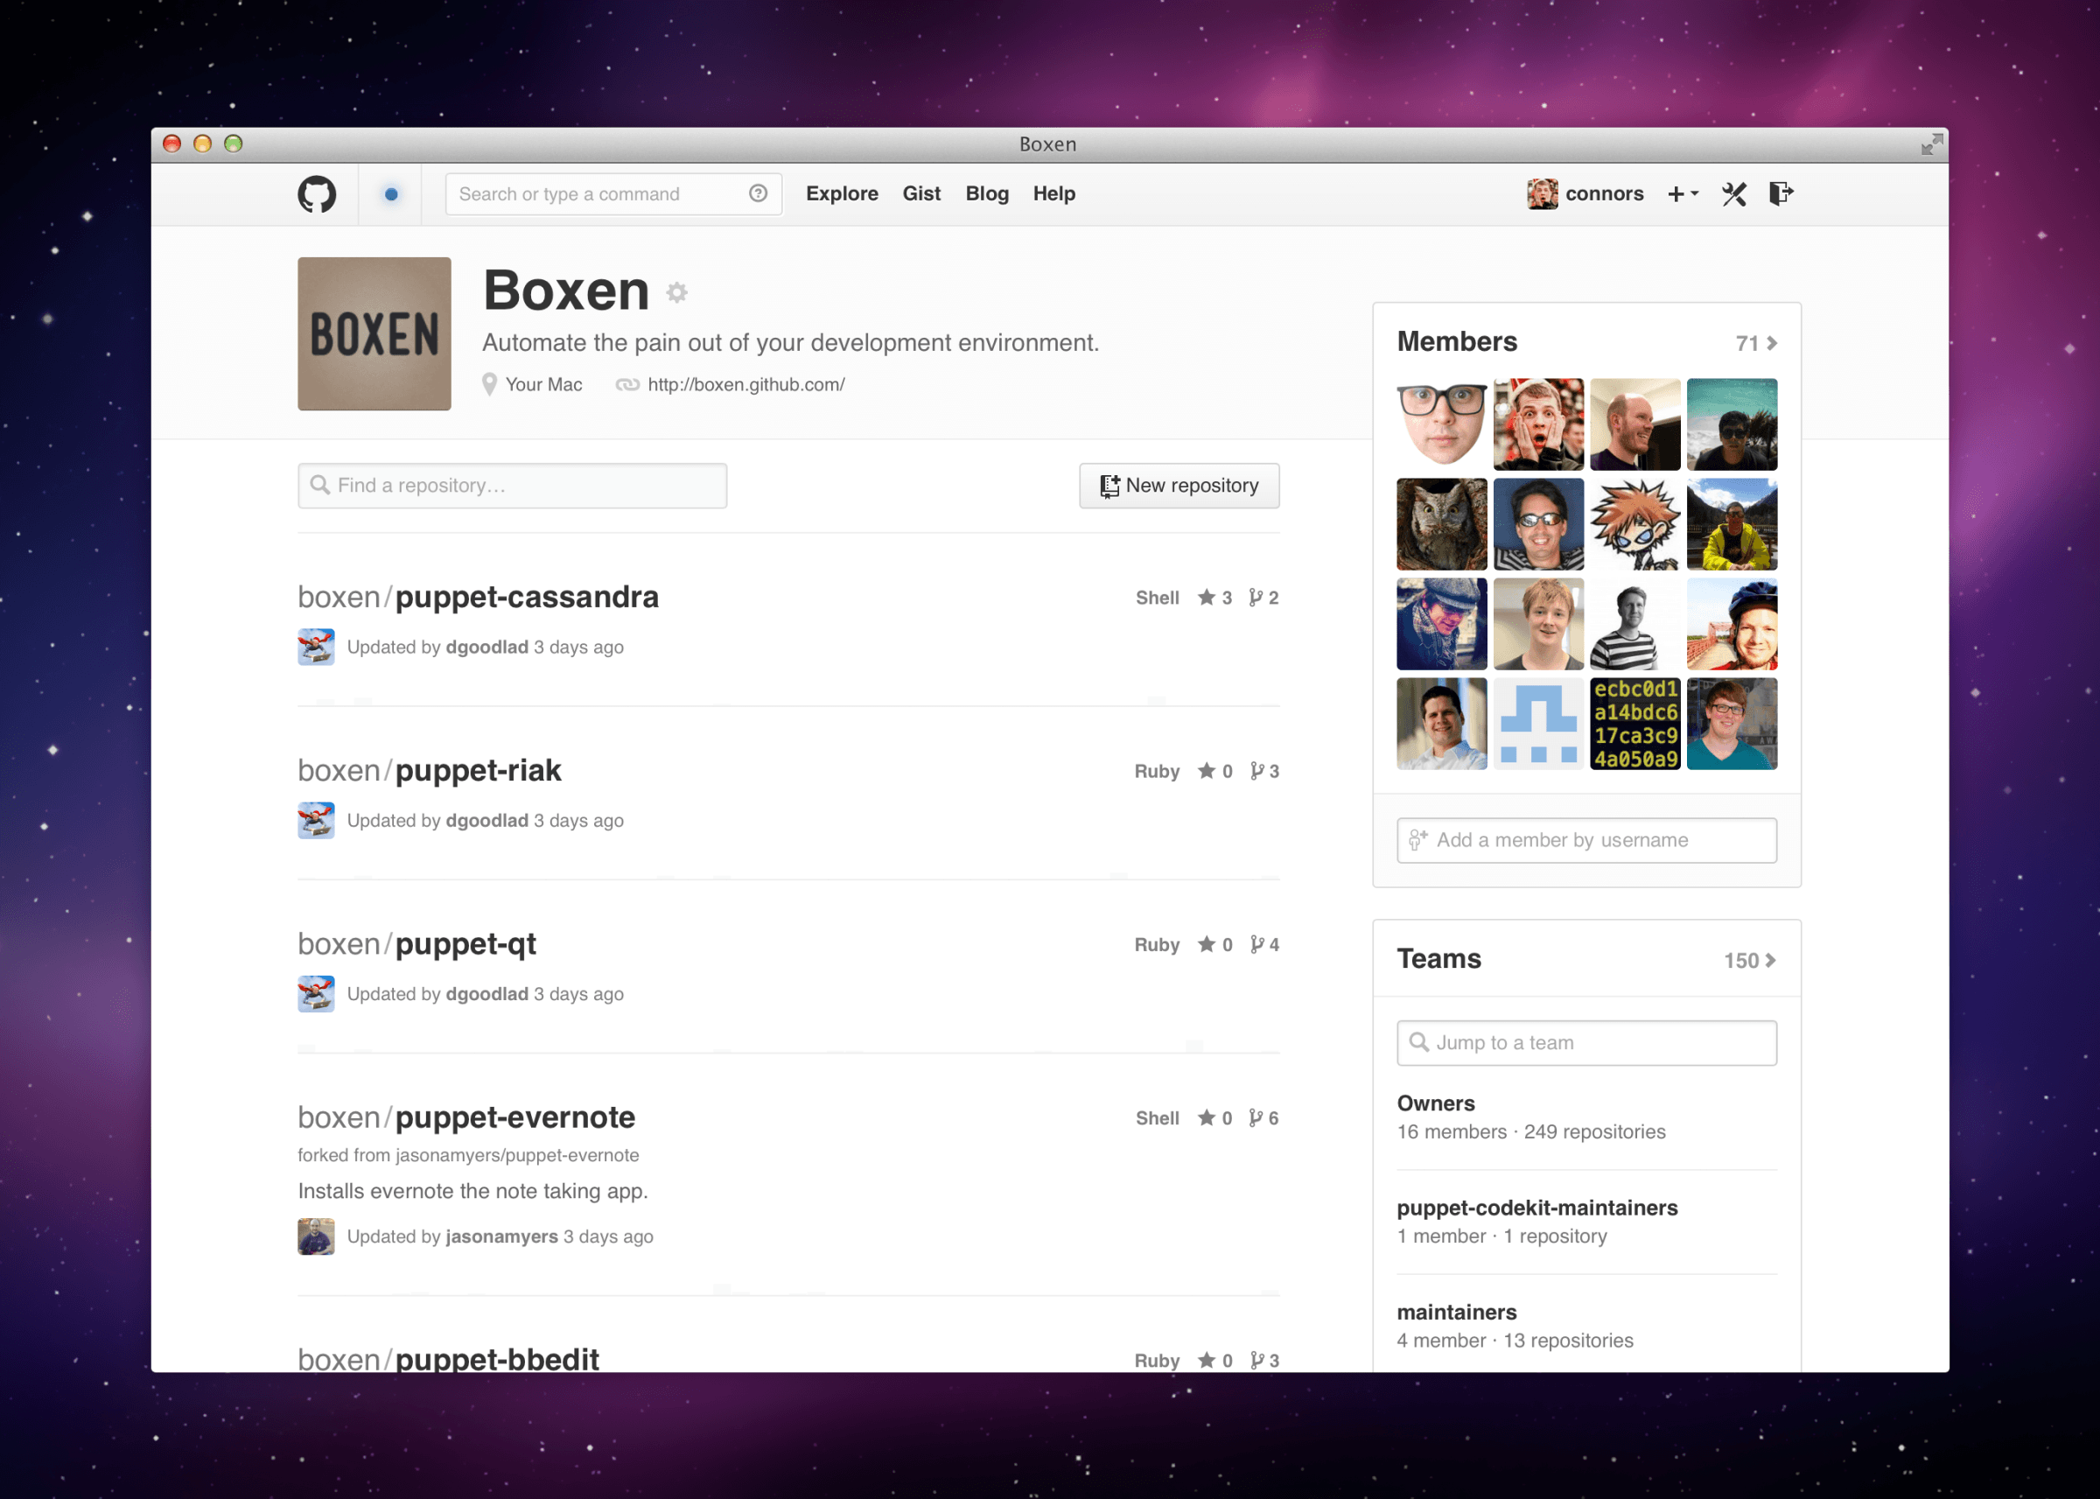Click the fork icon on puppet-evernote
This screenshot has width=2100, height=1499.
pos(1256,1117)
